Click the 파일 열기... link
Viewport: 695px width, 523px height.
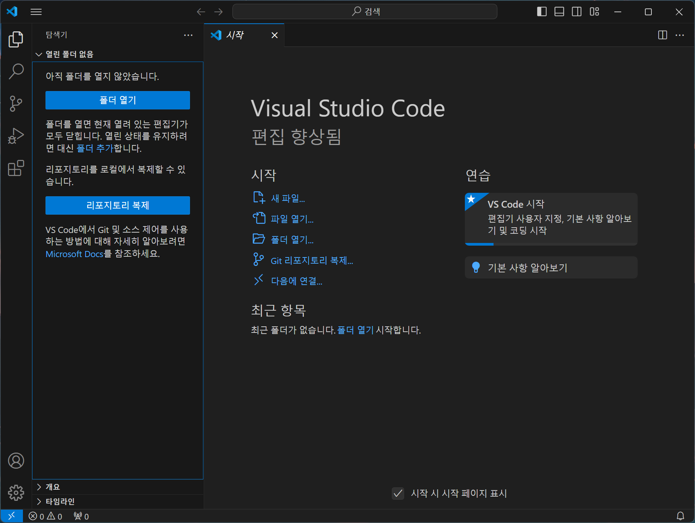pyautogui.click(x=292, y=219)
